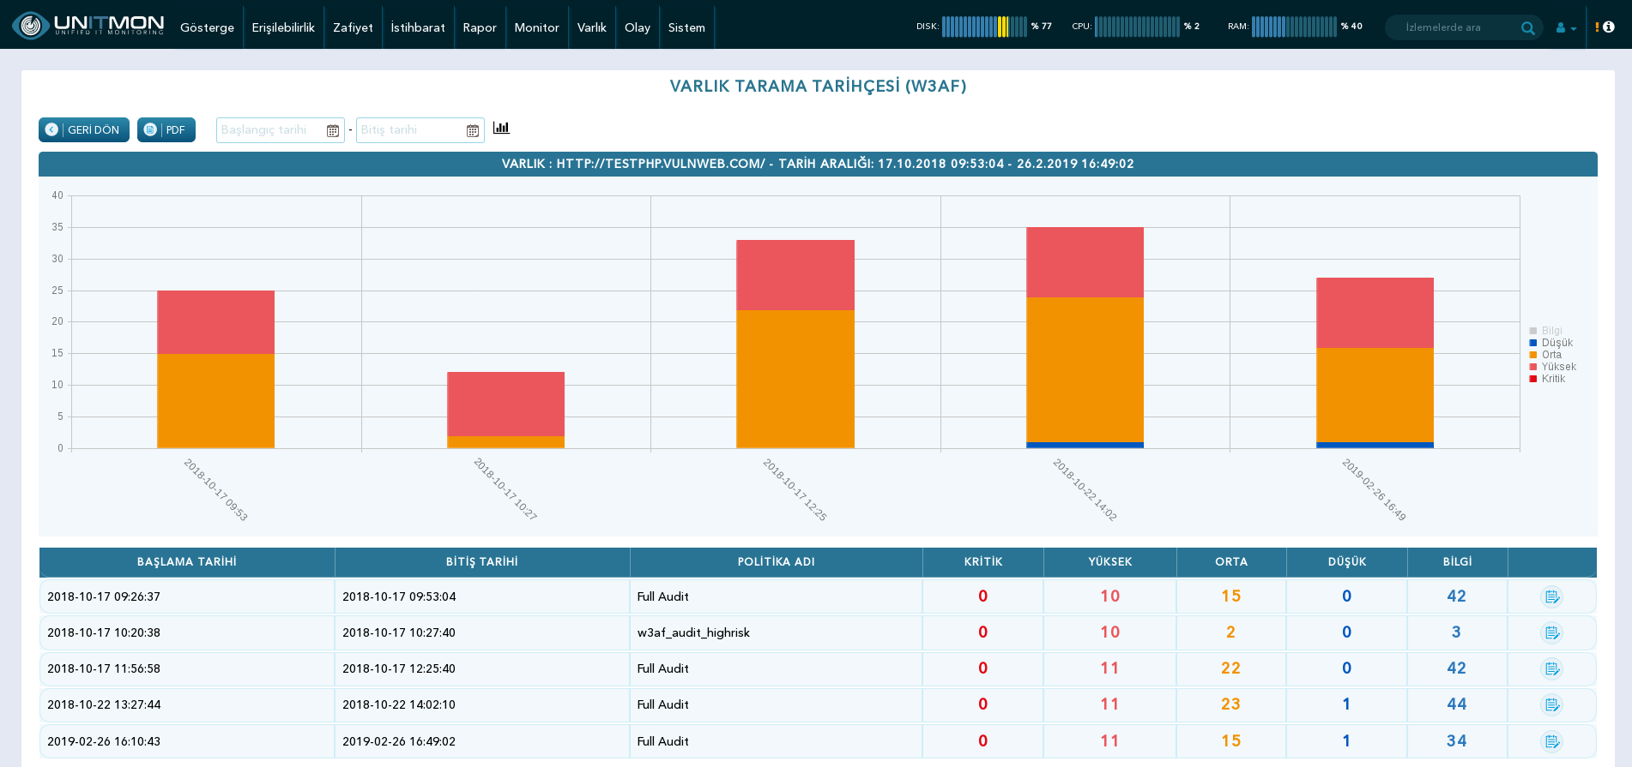This screenshot has height=767, width=1632.
Task: Open the user account dropdown
Action: [x=1566, y=27]
